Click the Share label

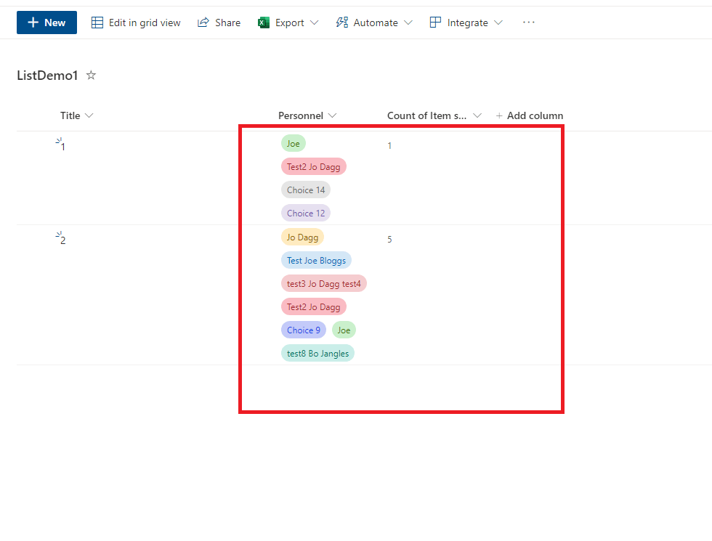228,23
